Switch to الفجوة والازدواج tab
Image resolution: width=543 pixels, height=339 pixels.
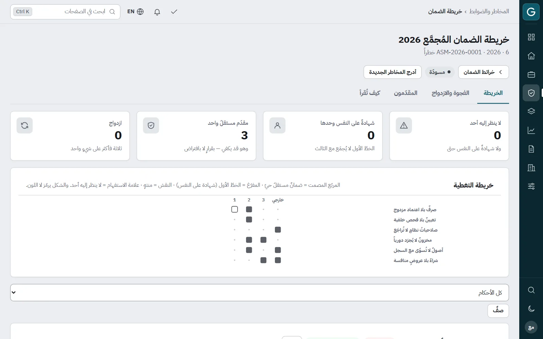[450, 93]
